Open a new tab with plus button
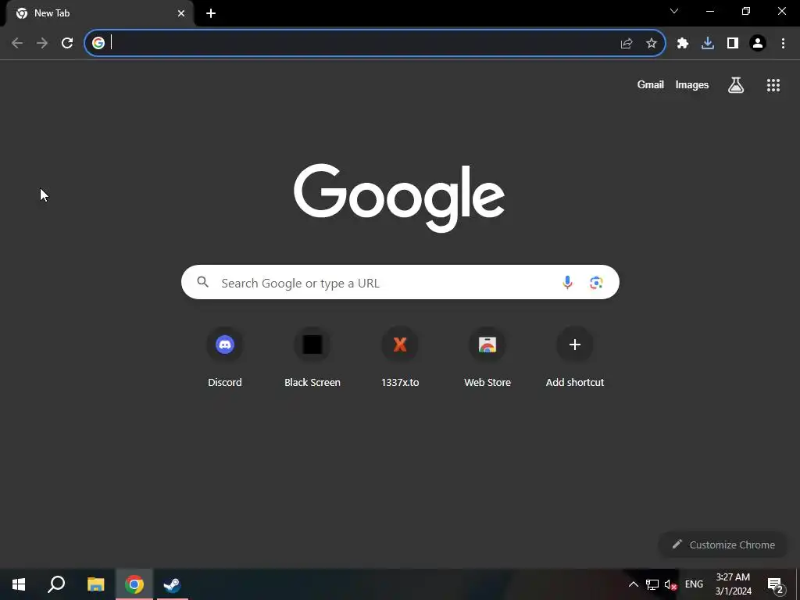Viewport: 800px width, 600px height. (211, 13)
